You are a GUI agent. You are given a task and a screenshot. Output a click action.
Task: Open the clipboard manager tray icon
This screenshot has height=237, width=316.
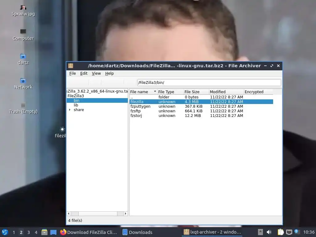281,232
